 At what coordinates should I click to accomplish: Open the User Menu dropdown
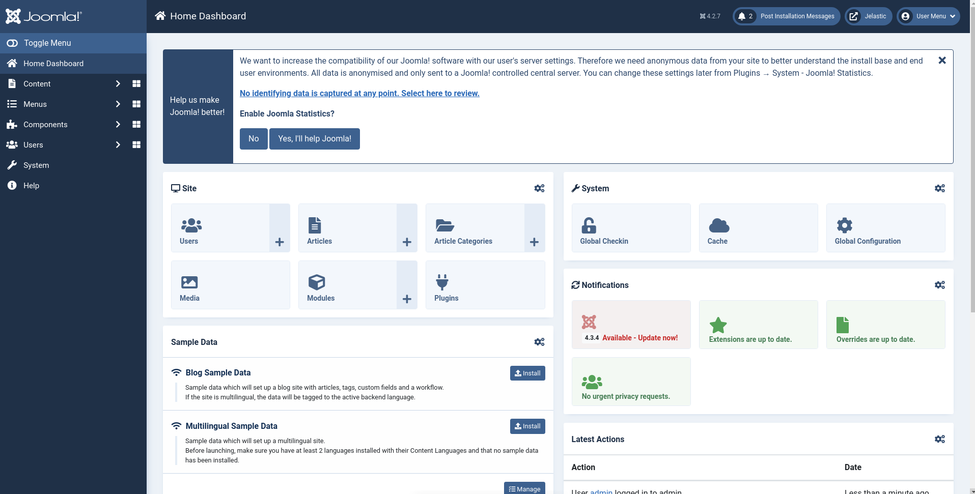click(928, 16)
